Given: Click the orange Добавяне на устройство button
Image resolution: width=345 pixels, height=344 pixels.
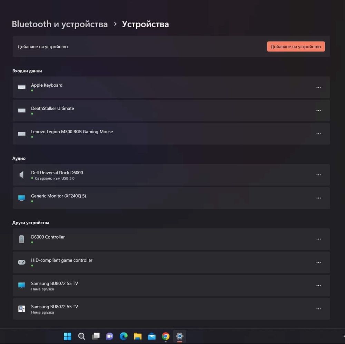Looking at the screenshot, I should (296, 47).
